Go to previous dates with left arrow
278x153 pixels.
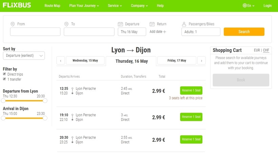coord(61,60)
